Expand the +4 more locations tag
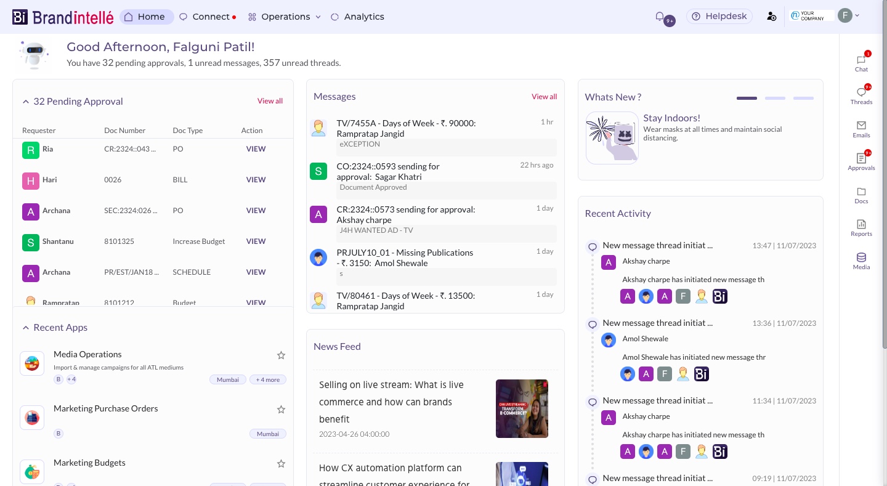 click(x=268, y=379)
